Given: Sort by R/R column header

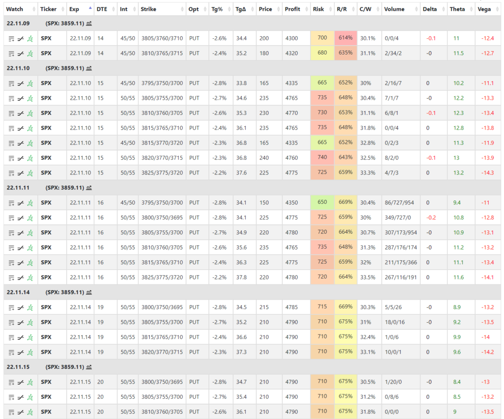Looking at the screenshot, I should [346, 9].
